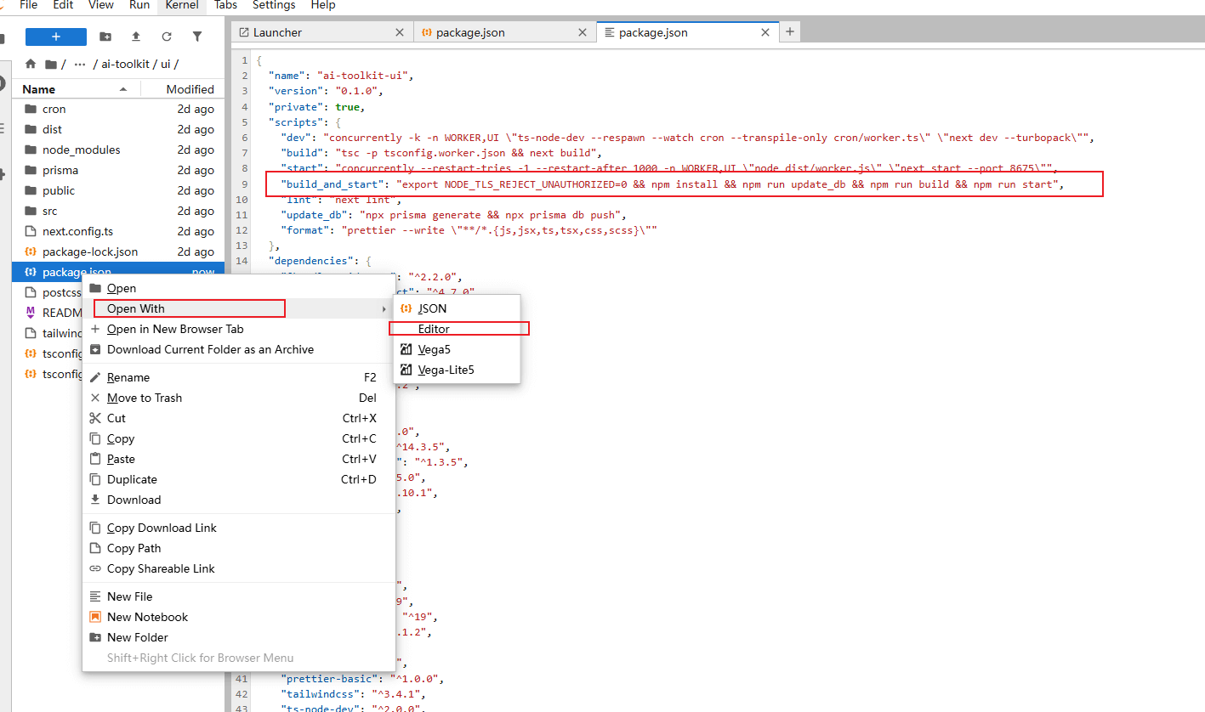Open the Settings menu
The image size is (1205, 712).
tap(274, 5)
